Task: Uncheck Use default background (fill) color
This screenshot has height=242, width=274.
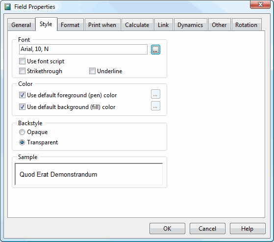Action: [22, 107]
